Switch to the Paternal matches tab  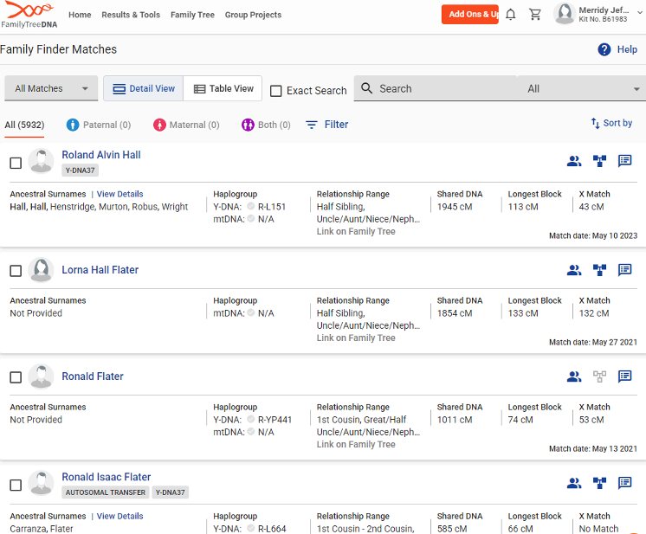tap(99, 125)
